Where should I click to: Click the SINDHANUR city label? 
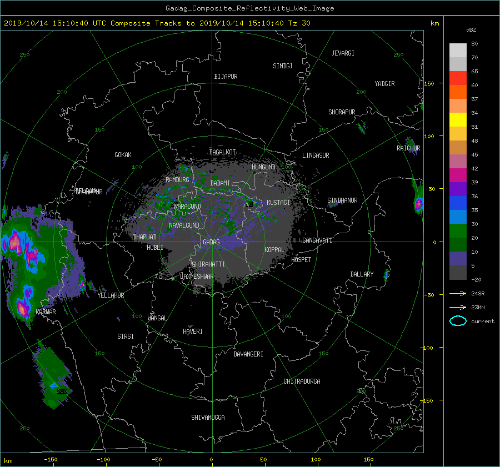342,200
